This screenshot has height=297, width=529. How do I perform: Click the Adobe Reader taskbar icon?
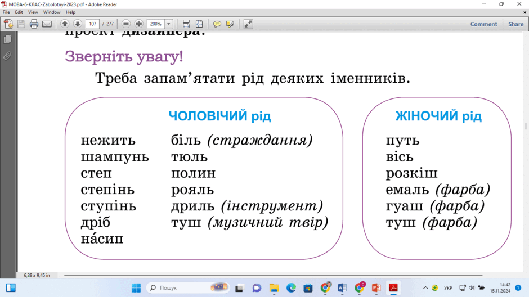pos(393,288)
